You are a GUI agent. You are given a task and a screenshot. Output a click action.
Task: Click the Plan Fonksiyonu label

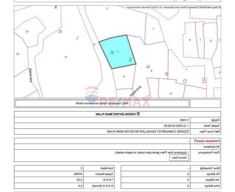point(209,153)
